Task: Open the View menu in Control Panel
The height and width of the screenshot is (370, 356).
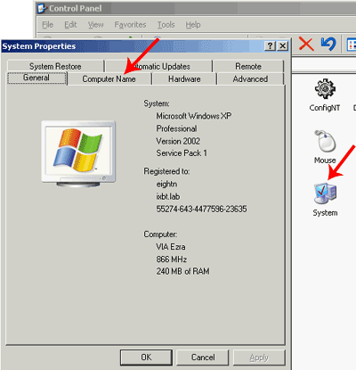Action: coord(95,25)
